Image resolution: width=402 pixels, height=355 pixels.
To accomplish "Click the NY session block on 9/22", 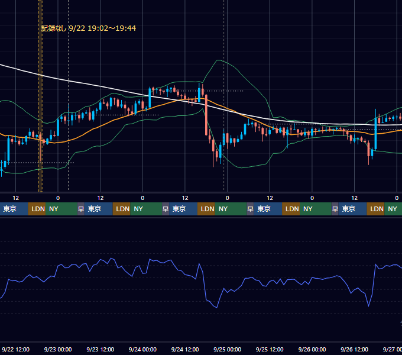I will click(x=61, y=209).
